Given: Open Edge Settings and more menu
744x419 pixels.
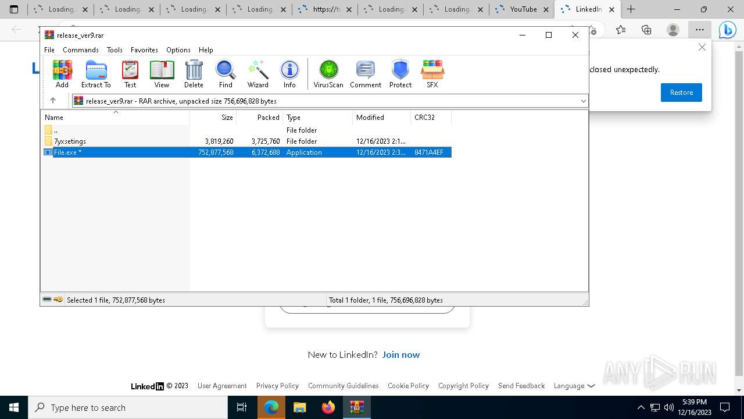Looking at the screenshot, I should click(x=700, y=30).
